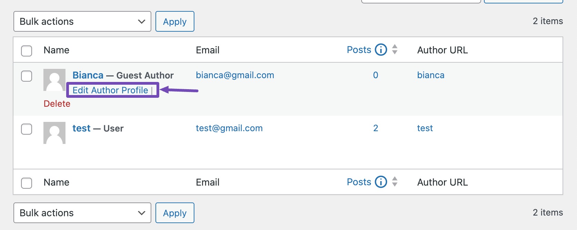Click the test user's avatar image
The image size is (577, 230).
[x=54, y=133]
